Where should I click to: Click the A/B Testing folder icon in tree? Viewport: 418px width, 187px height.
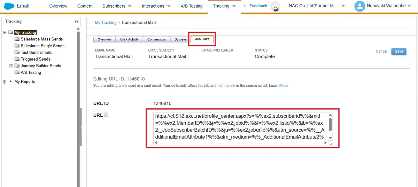pyautogui.click(x=17, y=72)
